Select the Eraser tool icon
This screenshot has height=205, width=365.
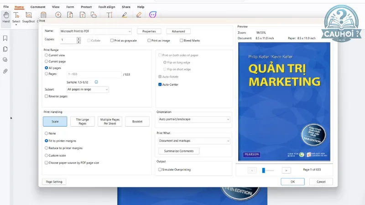139,15
